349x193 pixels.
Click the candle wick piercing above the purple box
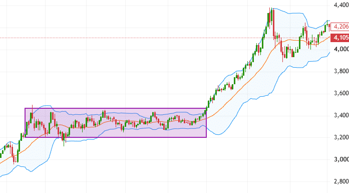(x=33, y=107)
